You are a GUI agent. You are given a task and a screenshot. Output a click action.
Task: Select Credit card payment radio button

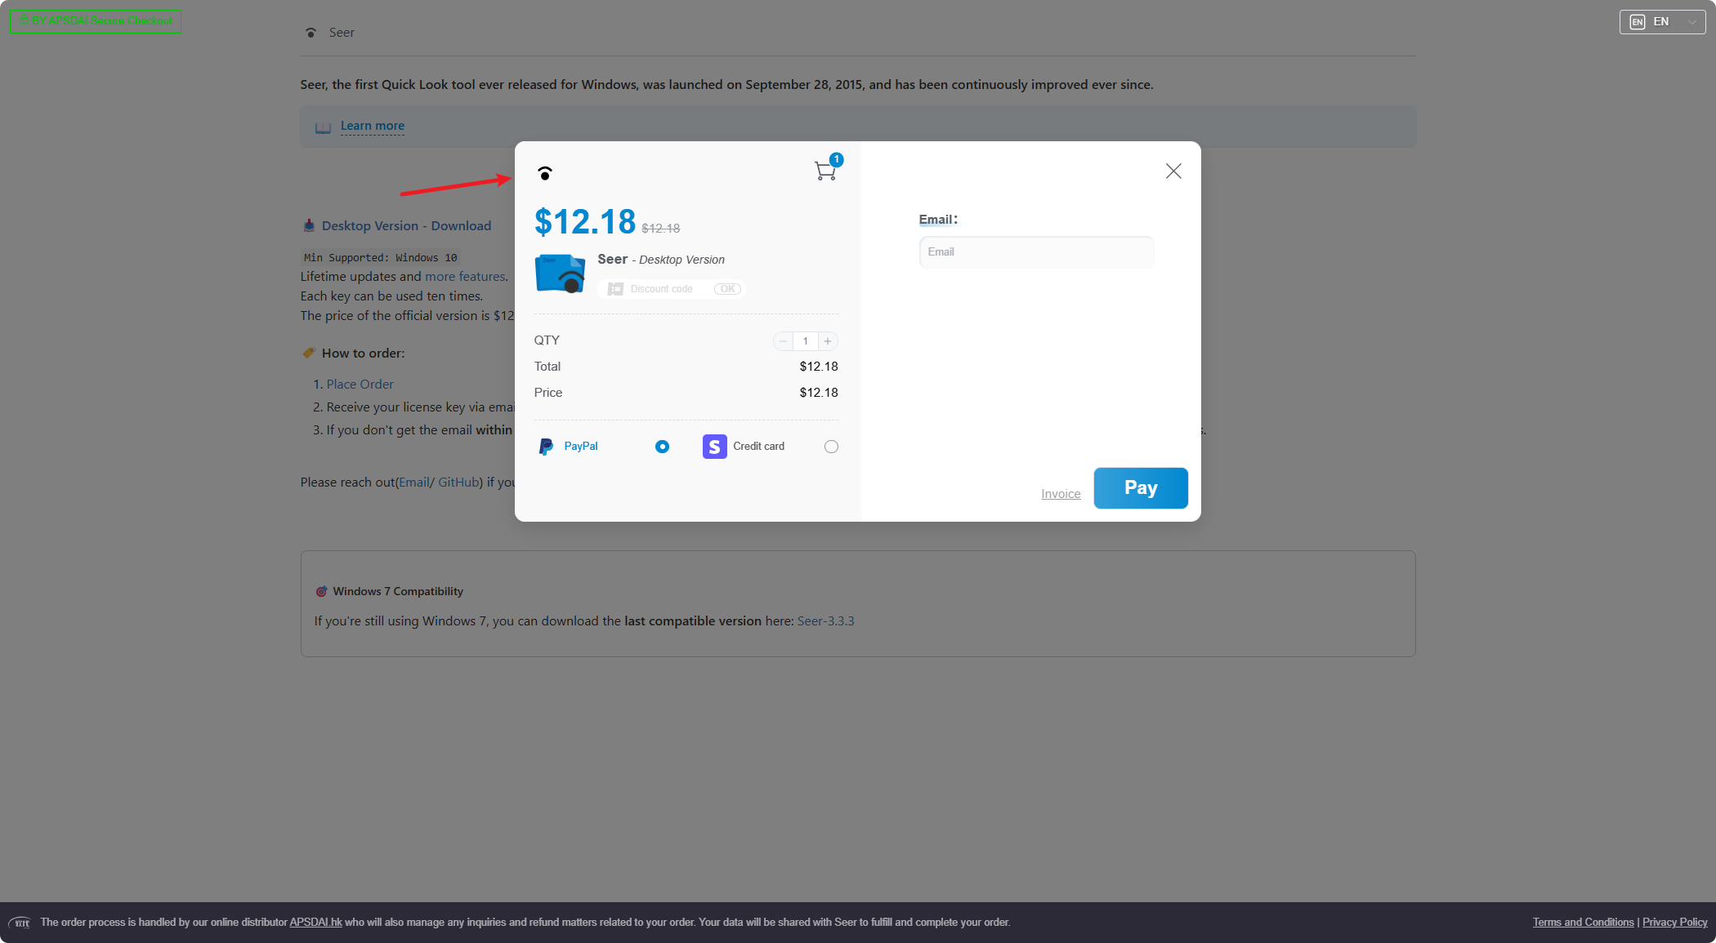831,447
